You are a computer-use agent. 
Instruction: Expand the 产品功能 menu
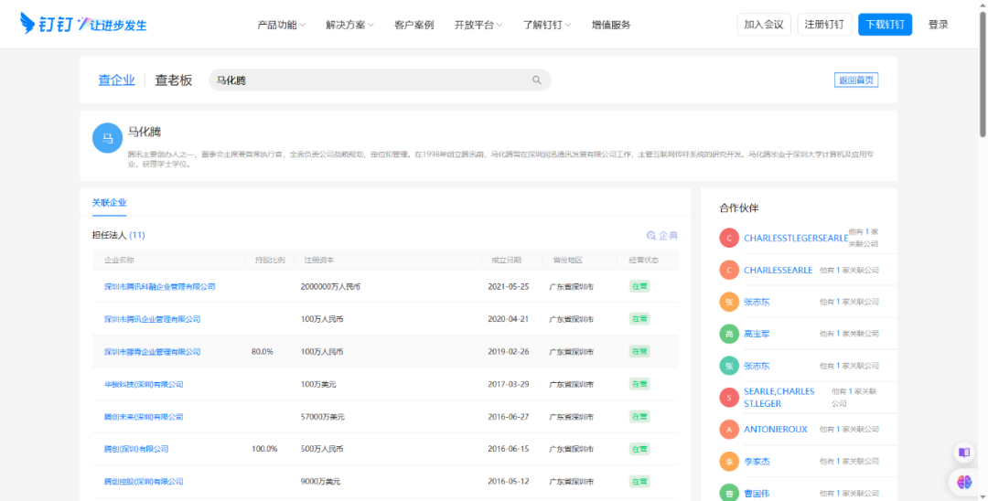click(281, 25)
